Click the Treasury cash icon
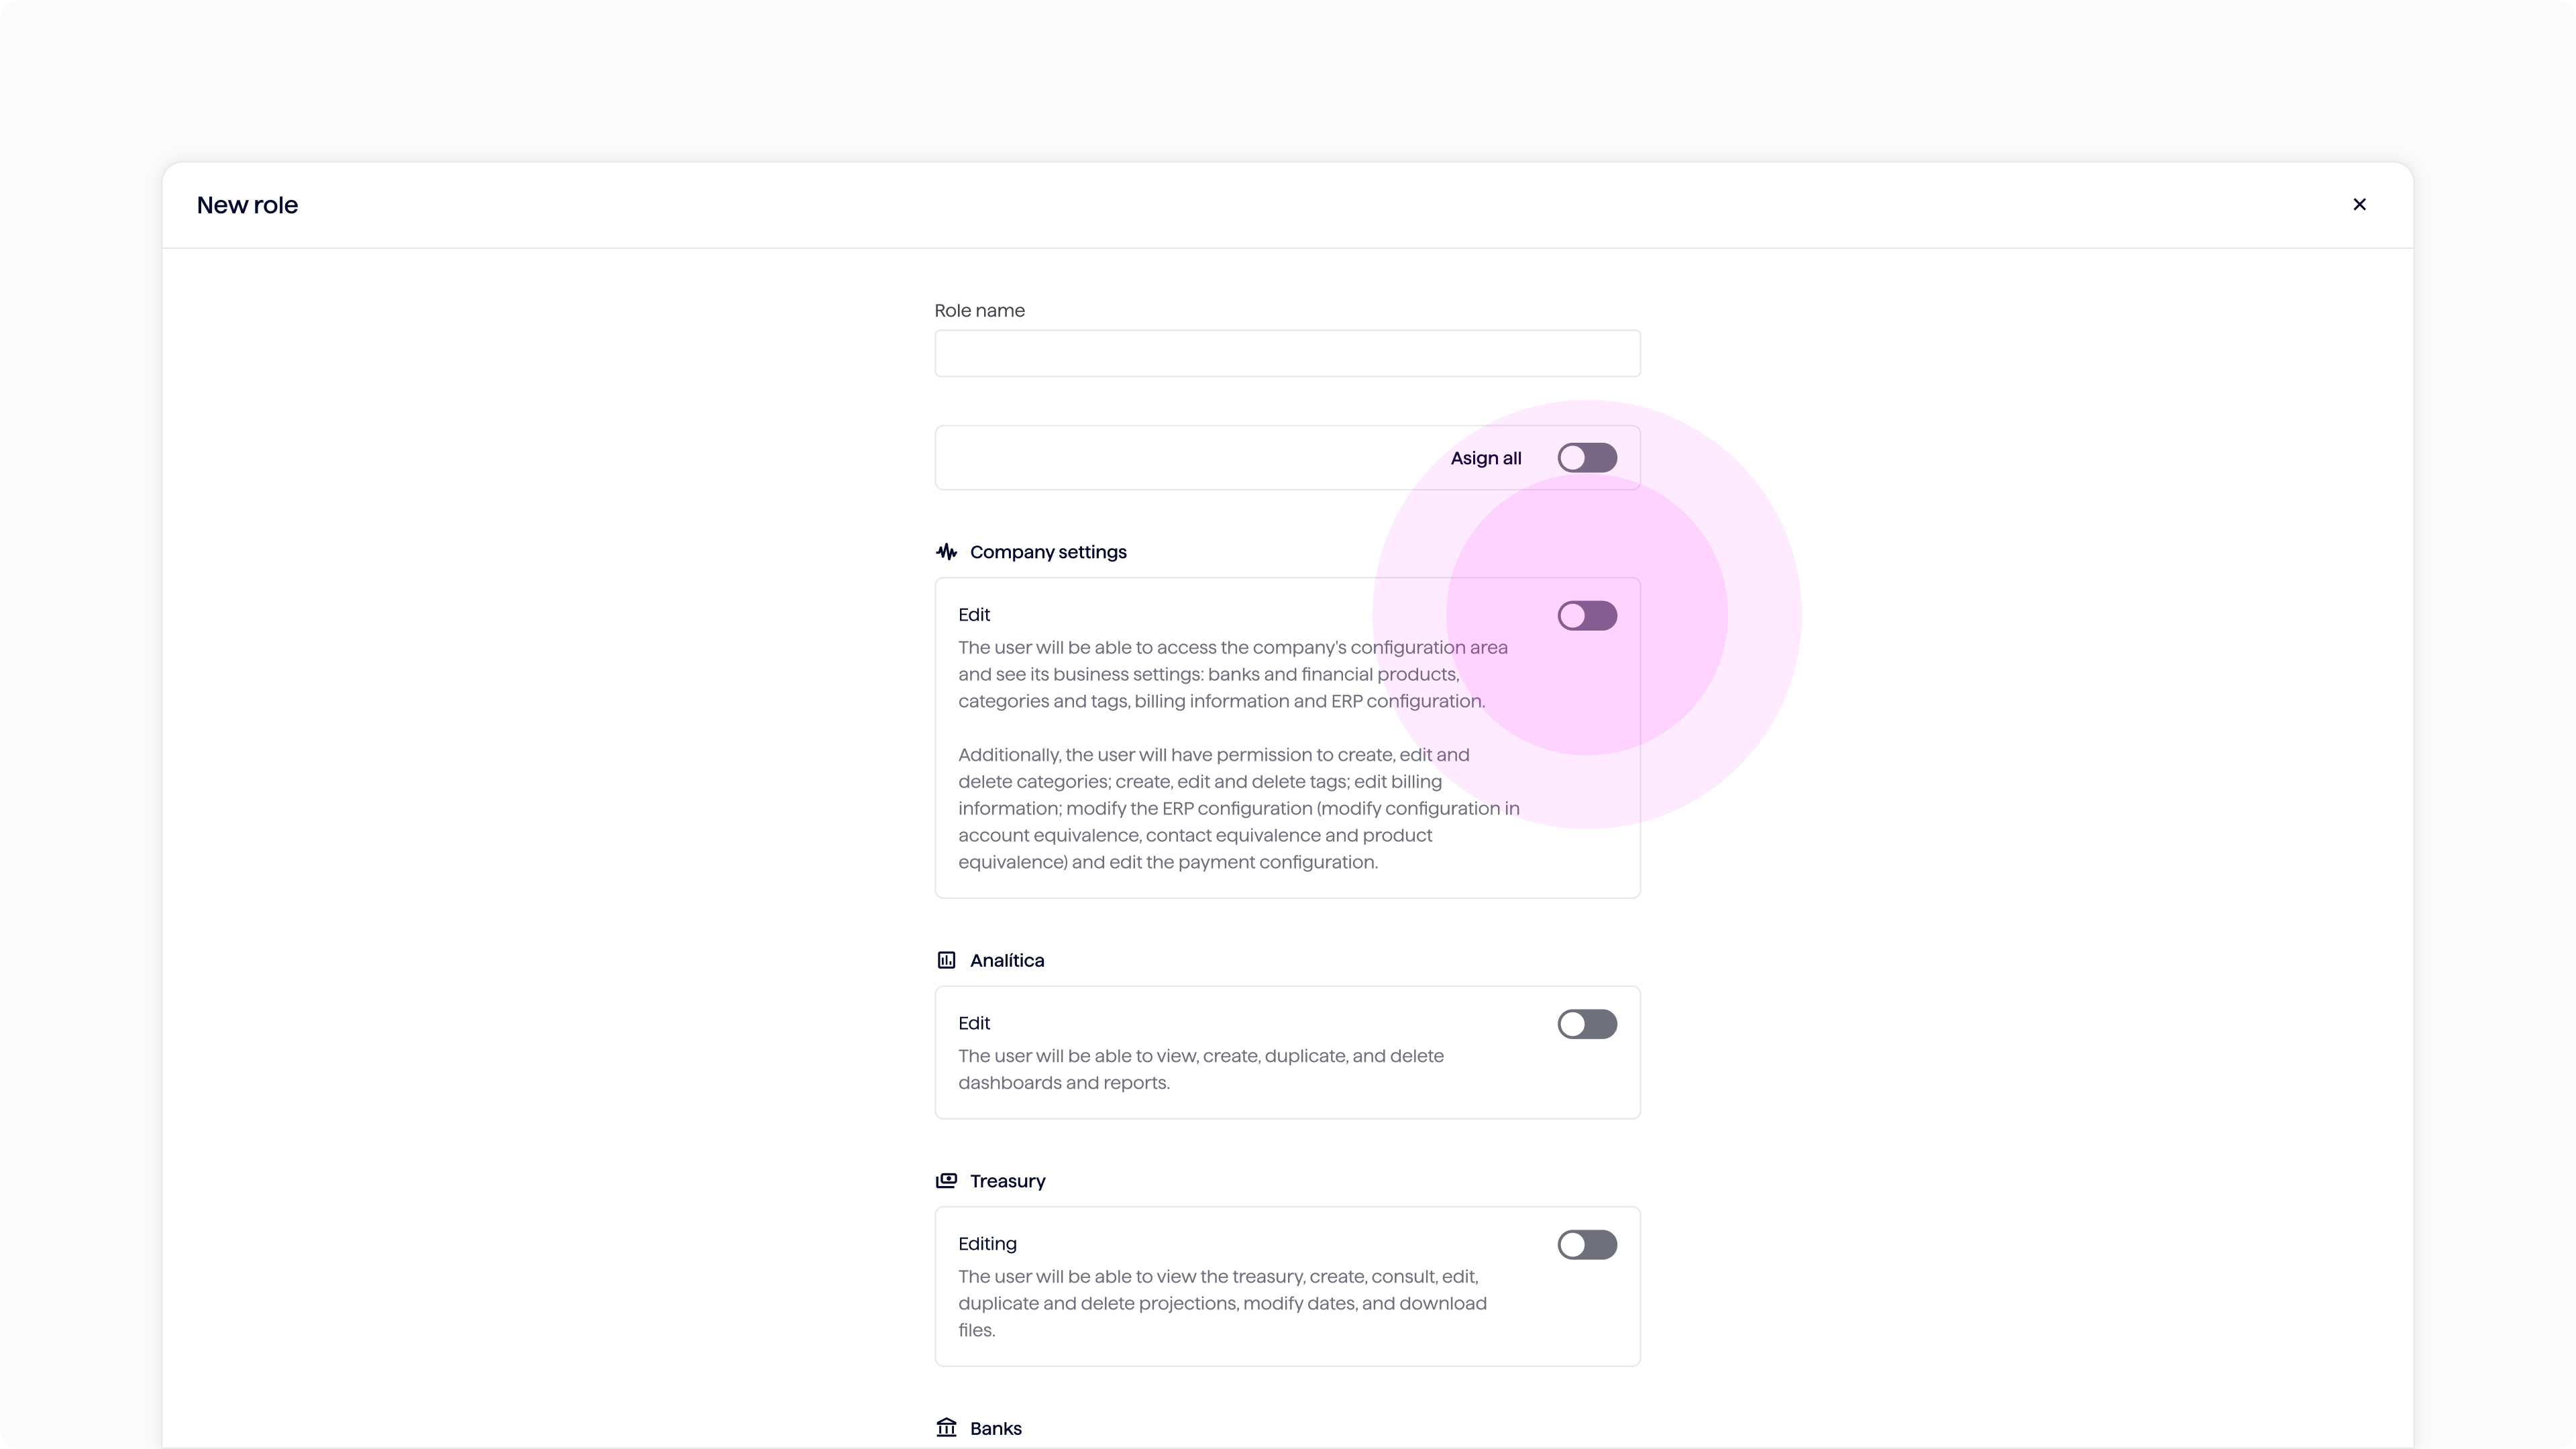The height and width of the screenshot is (1449, 2576). pos(946,1181)
